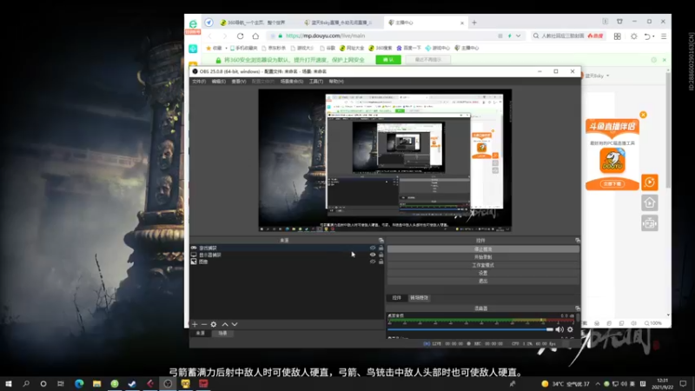Open OBS 设置 settings button
The image size is (695, 391).
point(483,273)
